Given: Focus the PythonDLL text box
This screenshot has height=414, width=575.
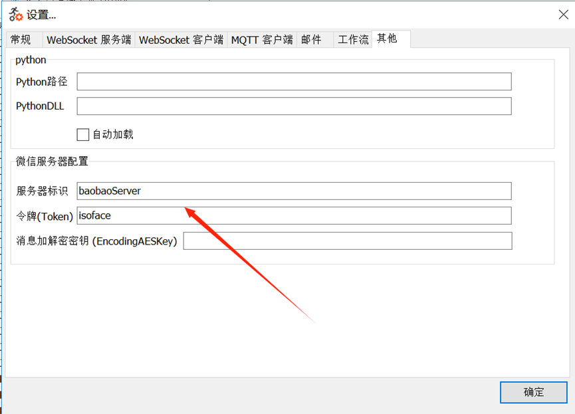Looking at the screenshot, I should [x=294, y=106].
